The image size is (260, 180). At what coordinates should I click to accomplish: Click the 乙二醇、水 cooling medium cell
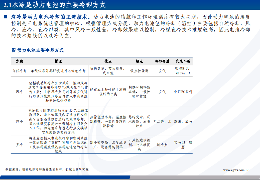(162, 122)
